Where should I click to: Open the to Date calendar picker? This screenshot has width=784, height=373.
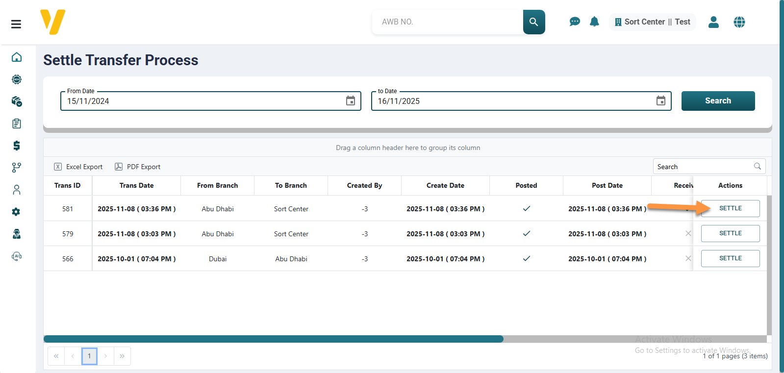click(660, 101)
